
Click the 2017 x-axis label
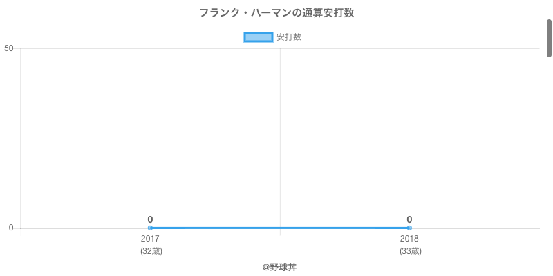click(150, 239)
